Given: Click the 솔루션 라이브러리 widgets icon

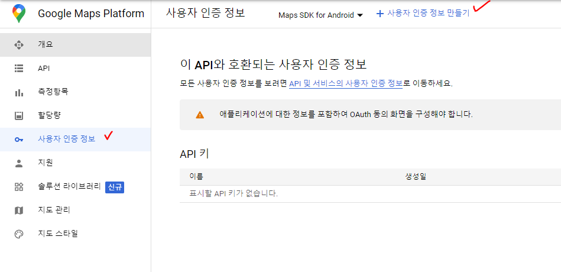Looking at the screenshot, I should 18,186.
